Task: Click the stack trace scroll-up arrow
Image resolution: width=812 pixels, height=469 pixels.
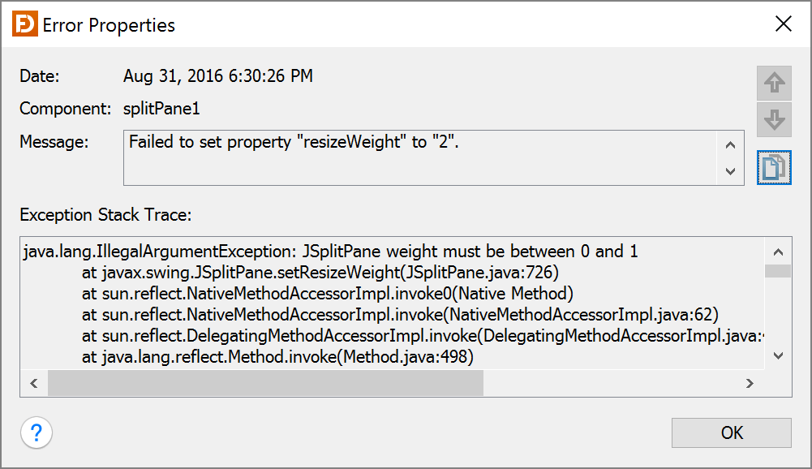Action: (778, 252)
